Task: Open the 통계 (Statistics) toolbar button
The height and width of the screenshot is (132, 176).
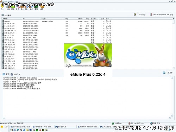Action: tap(36, 7)
